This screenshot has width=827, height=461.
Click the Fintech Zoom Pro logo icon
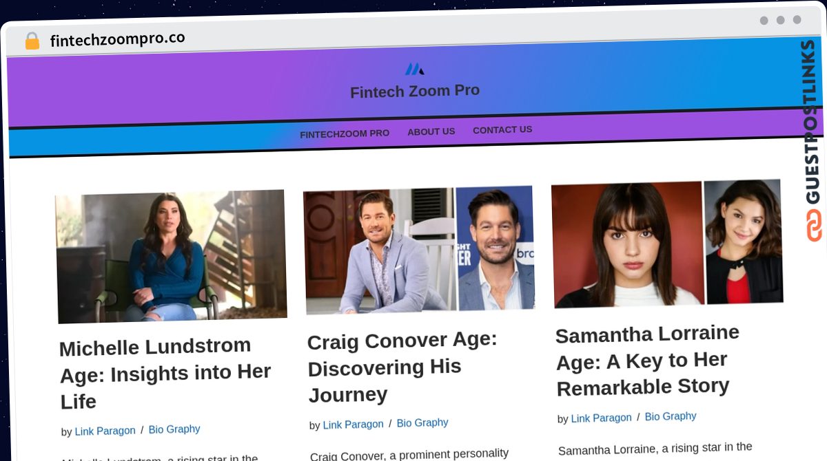[x=414, y=69]
